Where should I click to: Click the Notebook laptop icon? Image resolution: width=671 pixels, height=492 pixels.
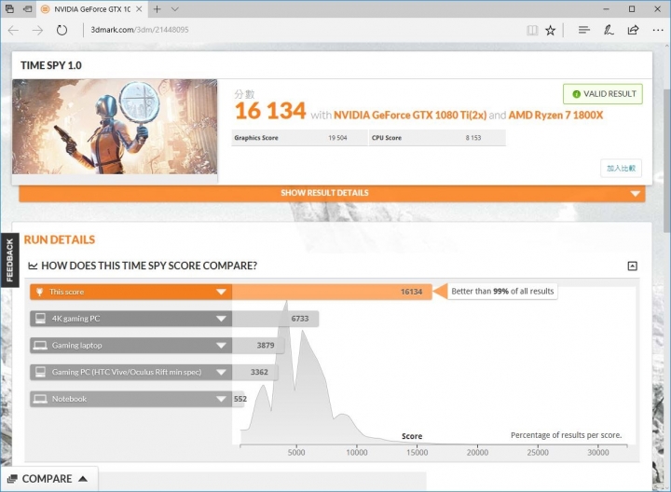pos(40,399)
